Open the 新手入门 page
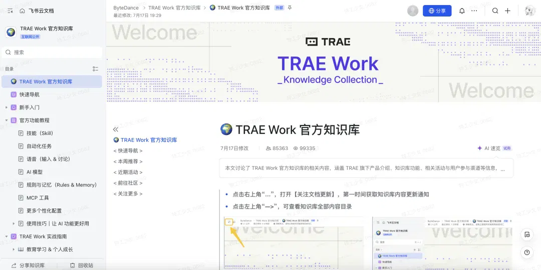 point(30,107)
